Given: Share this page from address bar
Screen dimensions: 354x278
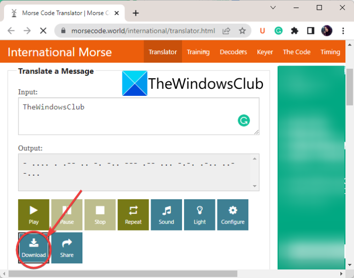Looking at the screenshot, I should [226, 31].
